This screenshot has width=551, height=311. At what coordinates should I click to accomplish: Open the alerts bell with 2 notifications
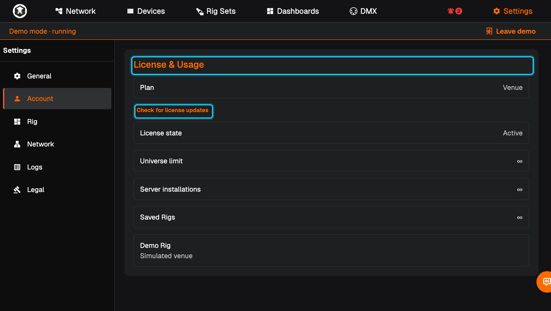pyautogui.click(x=455, y=11)
